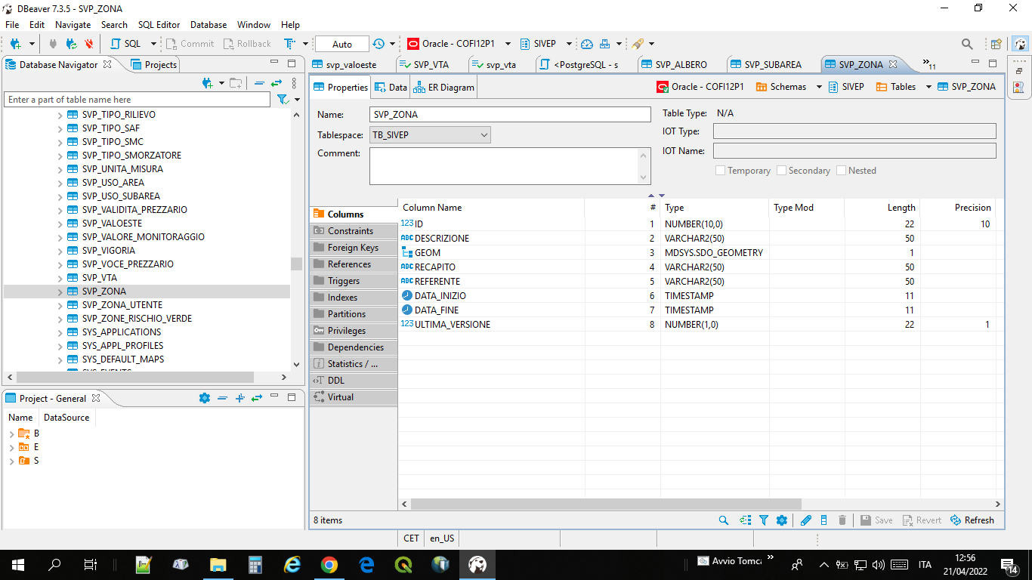The height and width of the screenshot is (580, 1032).
Task: Click the Project - General settings gear icon
Action: tap(205, 398)
